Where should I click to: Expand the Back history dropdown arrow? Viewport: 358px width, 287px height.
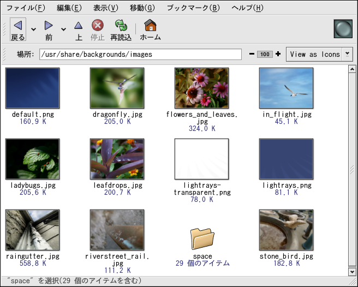tap(33, 29)
